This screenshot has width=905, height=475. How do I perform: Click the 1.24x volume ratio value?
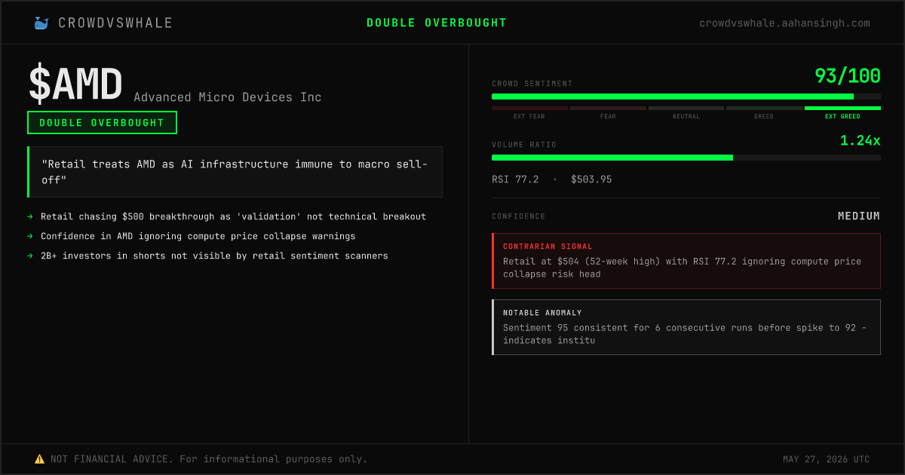[x=861, y=140]
